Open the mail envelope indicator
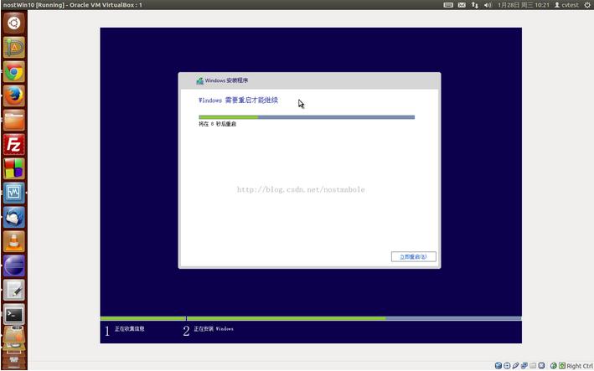Image resolution: width=594 pixels, height=371 pixels. coord(462,5)
